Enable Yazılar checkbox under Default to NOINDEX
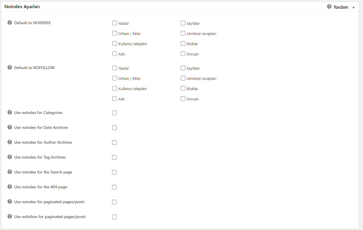Viewport: 363px width, 230px height. tap(115, 23)
